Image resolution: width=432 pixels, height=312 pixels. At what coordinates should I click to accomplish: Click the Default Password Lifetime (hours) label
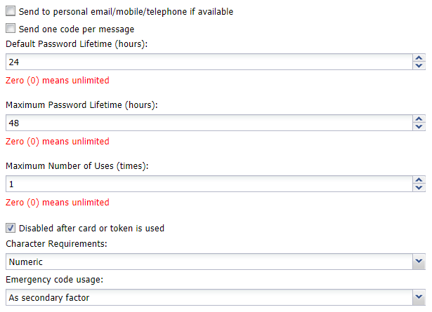tap(81, 44)
